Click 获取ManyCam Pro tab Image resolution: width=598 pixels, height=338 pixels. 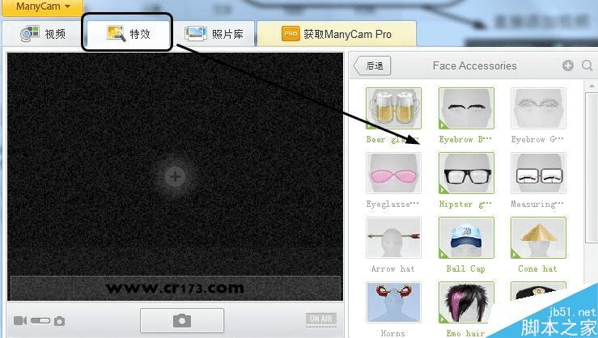337,34
